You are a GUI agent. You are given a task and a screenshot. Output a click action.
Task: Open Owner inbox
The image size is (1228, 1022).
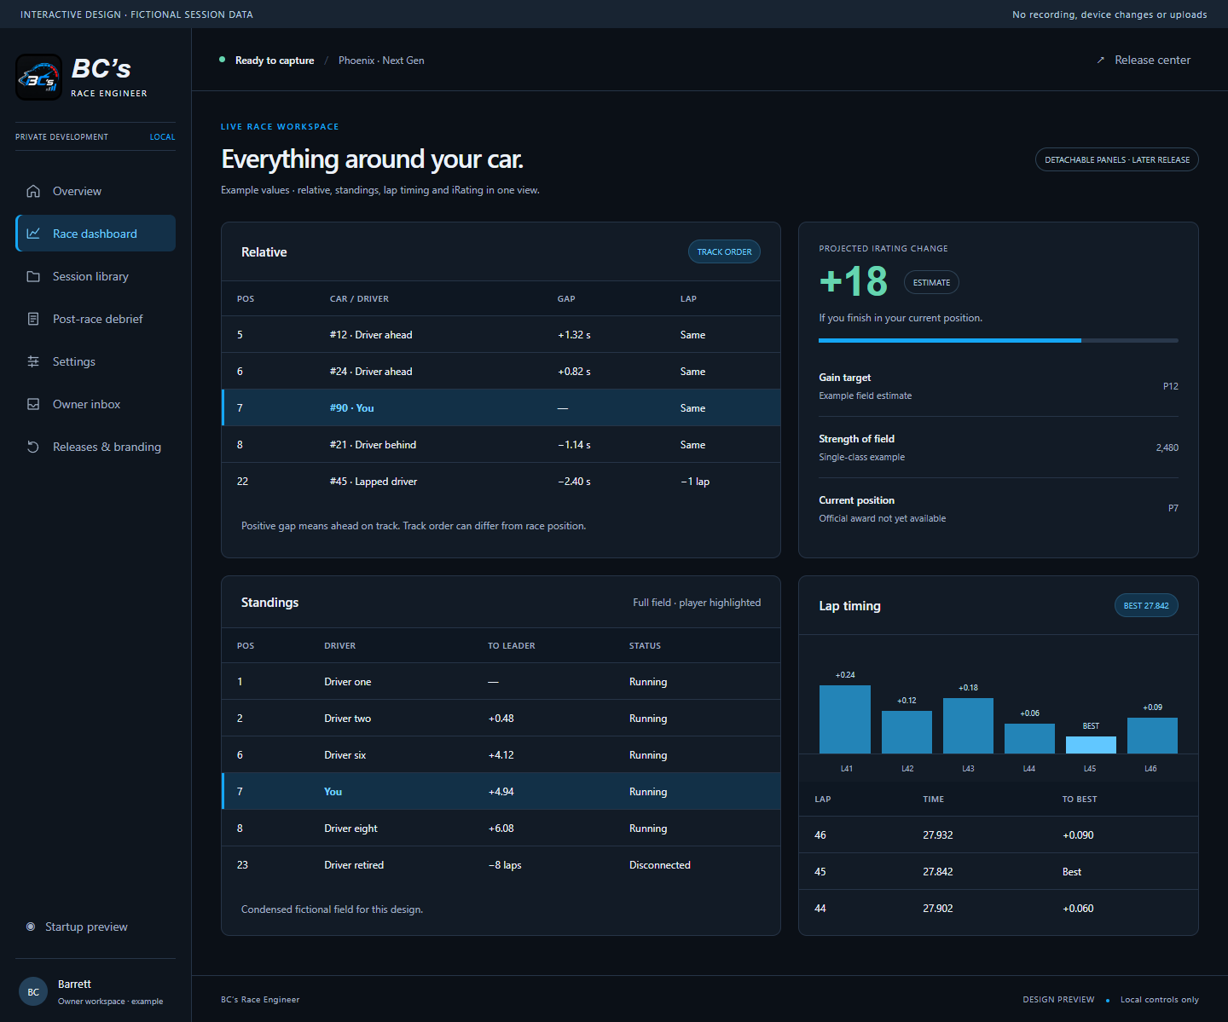tap(96, 404)
